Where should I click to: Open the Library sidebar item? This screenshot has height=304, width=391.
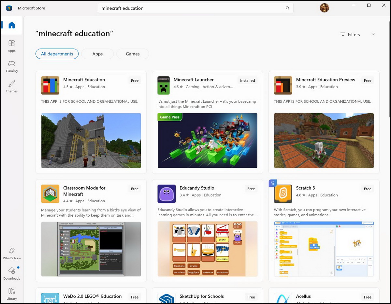[12, 294]
